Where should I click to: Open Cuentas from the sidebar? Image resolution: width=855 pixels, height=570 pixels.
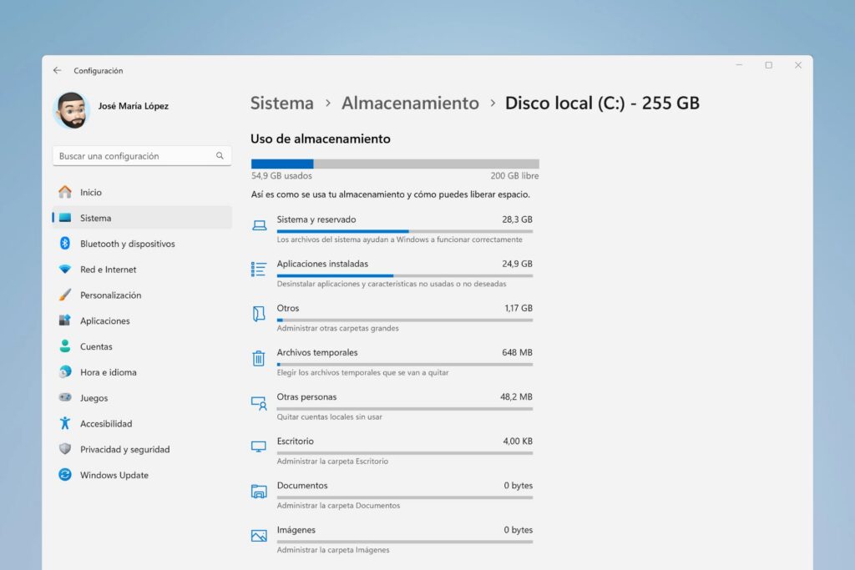pos(66,346)
